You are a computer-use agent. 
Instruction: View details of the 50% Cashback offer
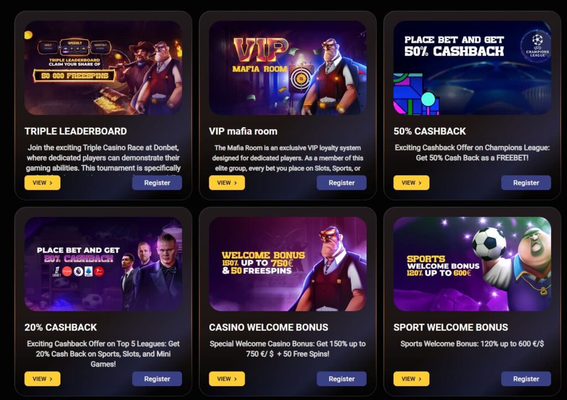(411, 183)
